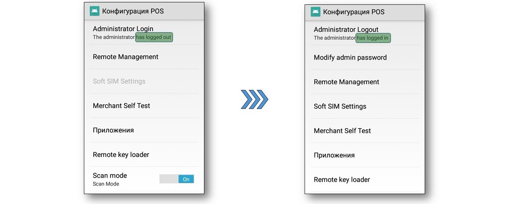Open Приложения in right screen
The image size is (509, 204).
click(365, 155)
